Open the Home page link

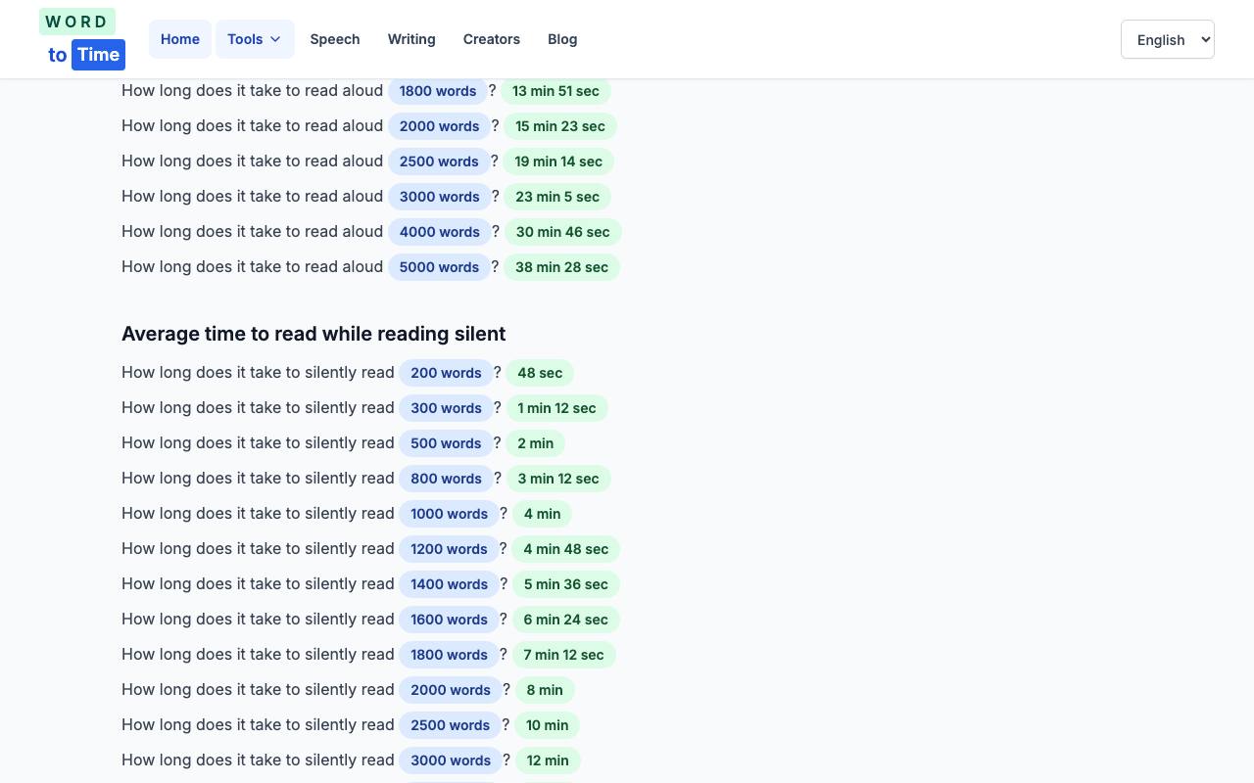coord(180,39)
